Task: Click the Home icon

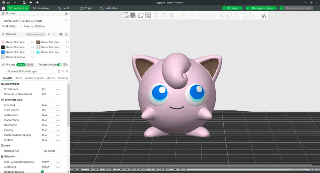Action: pyautogui.click(x=3, y=8)
